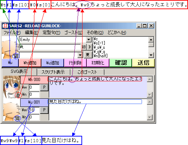Viewport: 188px width, 145px height.
Task: Open the 定型句(T) menu
Action: [x=51, y=33]
